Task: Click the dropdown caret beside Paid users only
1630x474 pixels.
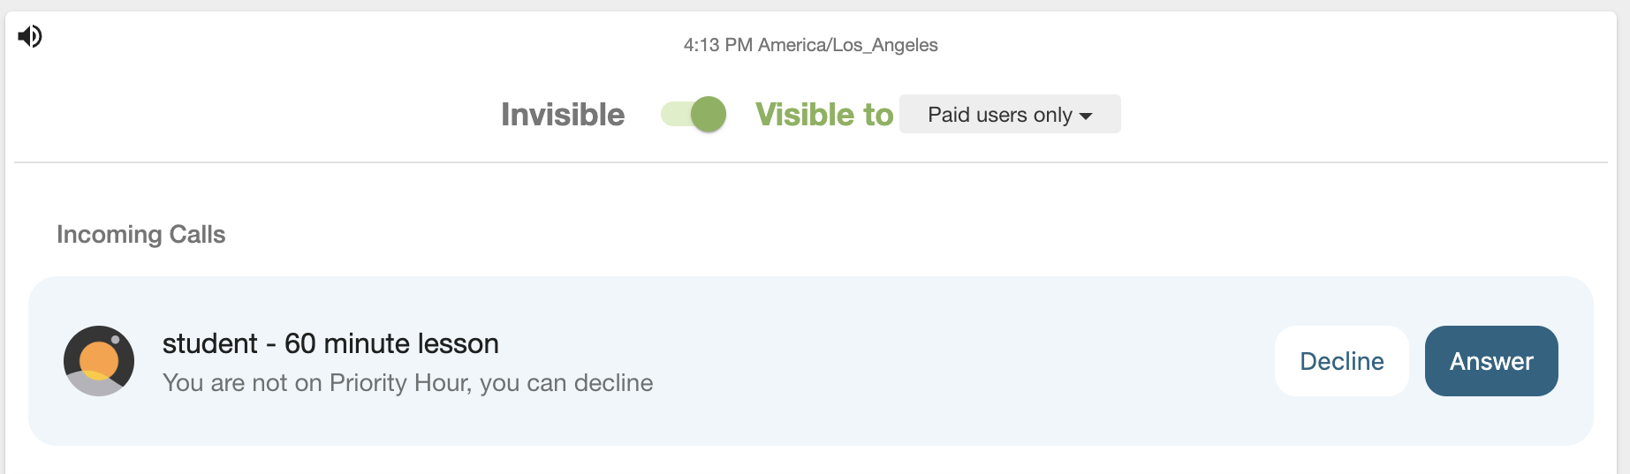Action: pyautogui.click(x=1086, y=117)
